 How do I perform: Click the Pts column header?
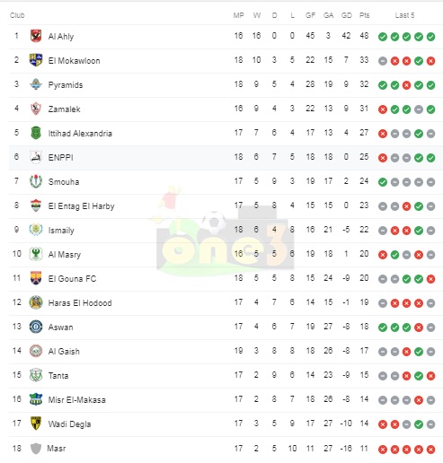coord(364,15)
